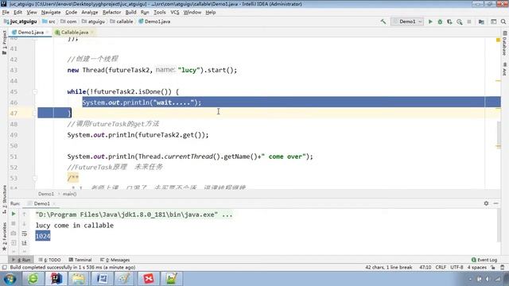
Task: Click the run anything window icon
Action: pos(493,21)
